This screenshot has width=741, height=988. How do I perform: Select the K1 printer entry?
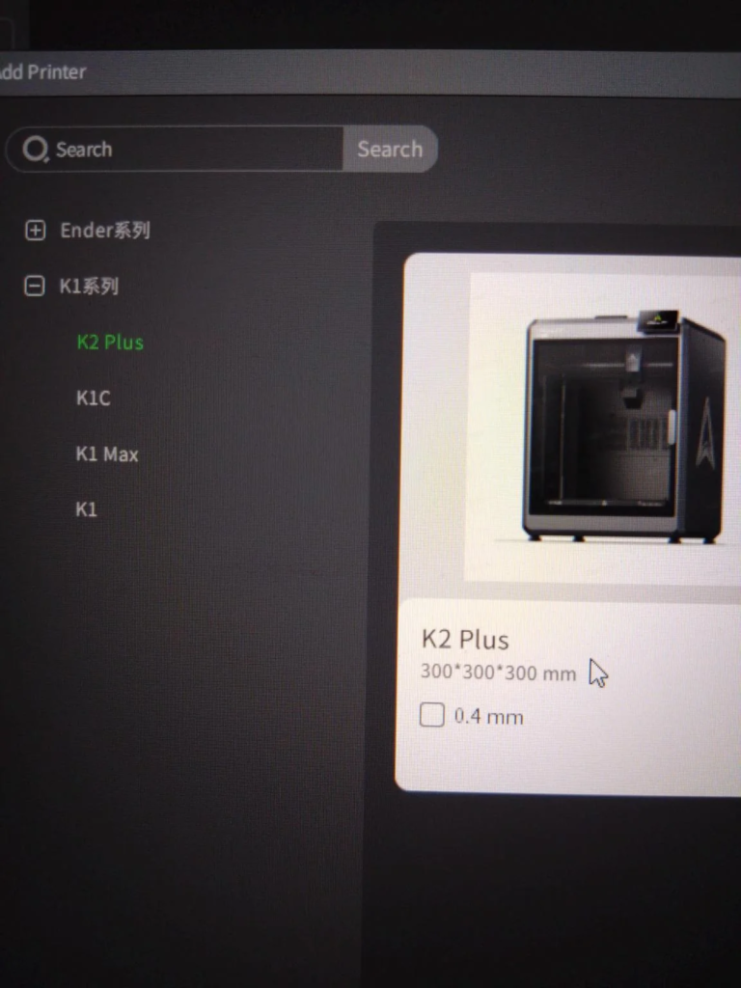(x=87, y=509)
